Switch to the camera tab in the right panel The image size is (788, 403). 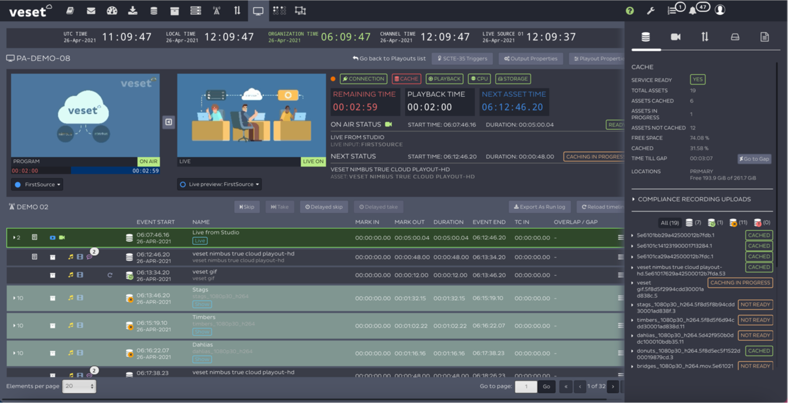675,36
